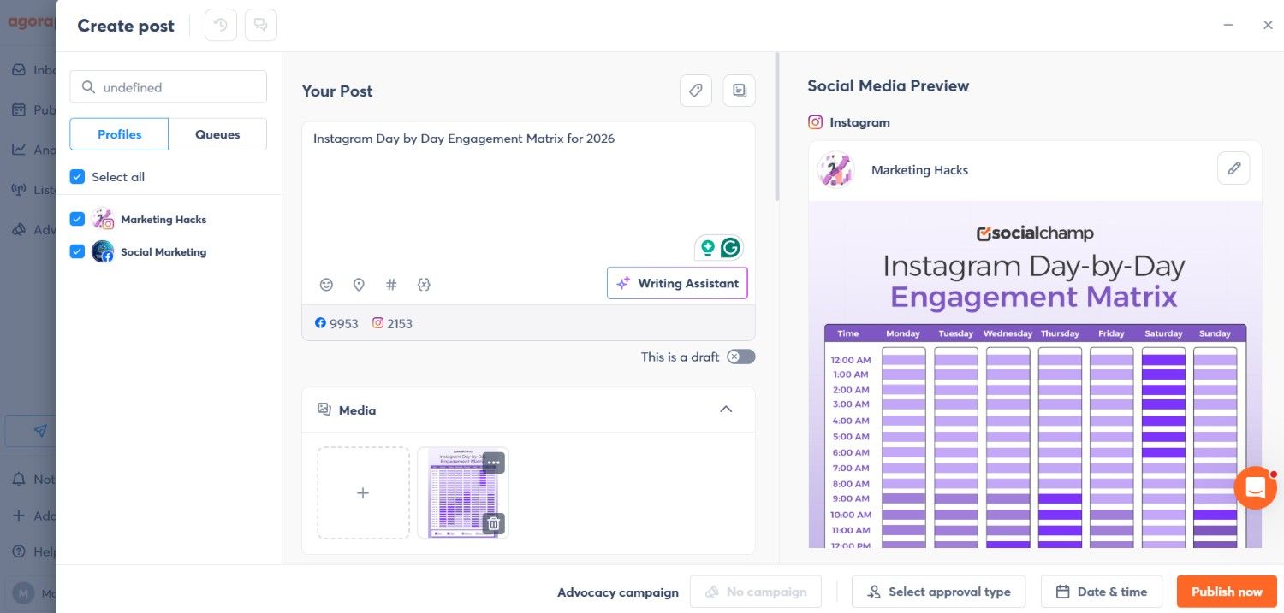The image size is (1284, 613).
Task: Add new media with plus tile
Action: (363, 493)
